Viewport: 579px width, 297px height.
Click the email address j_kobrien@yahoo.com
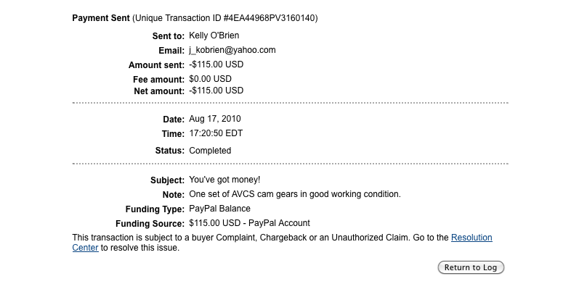[232, 50]
